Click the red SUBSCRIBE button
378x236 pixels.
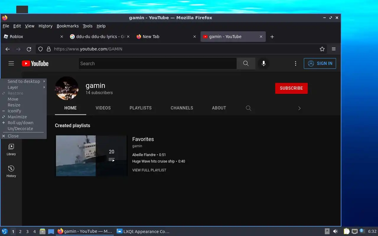[291, 88]
